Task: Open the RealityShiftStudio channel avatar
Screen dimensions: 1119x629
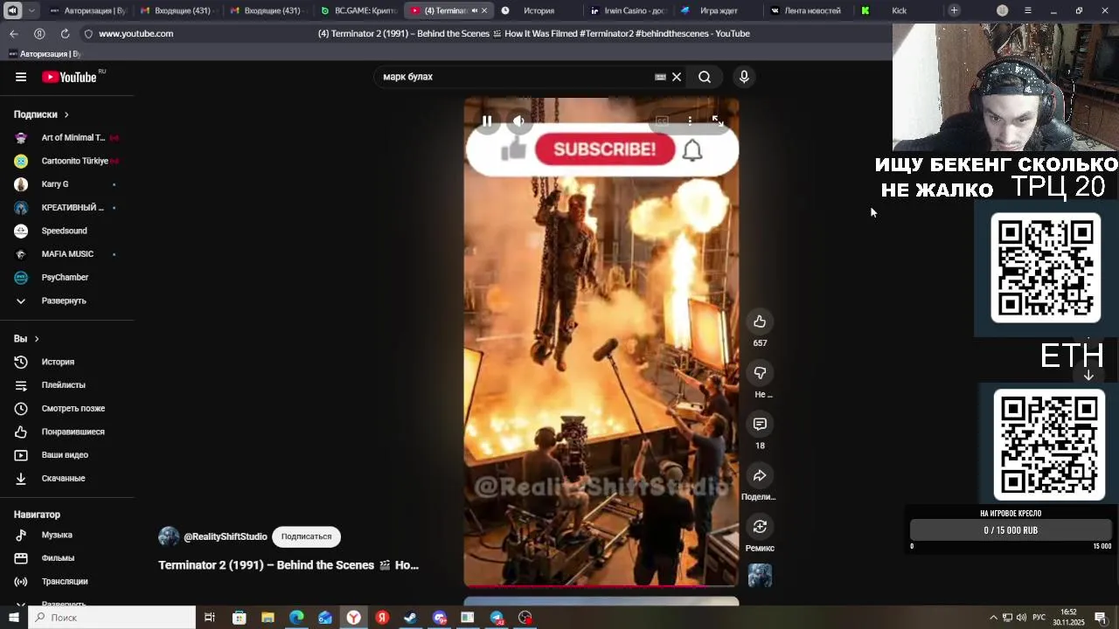Action: pyautogui.click(x=169, y=536)
